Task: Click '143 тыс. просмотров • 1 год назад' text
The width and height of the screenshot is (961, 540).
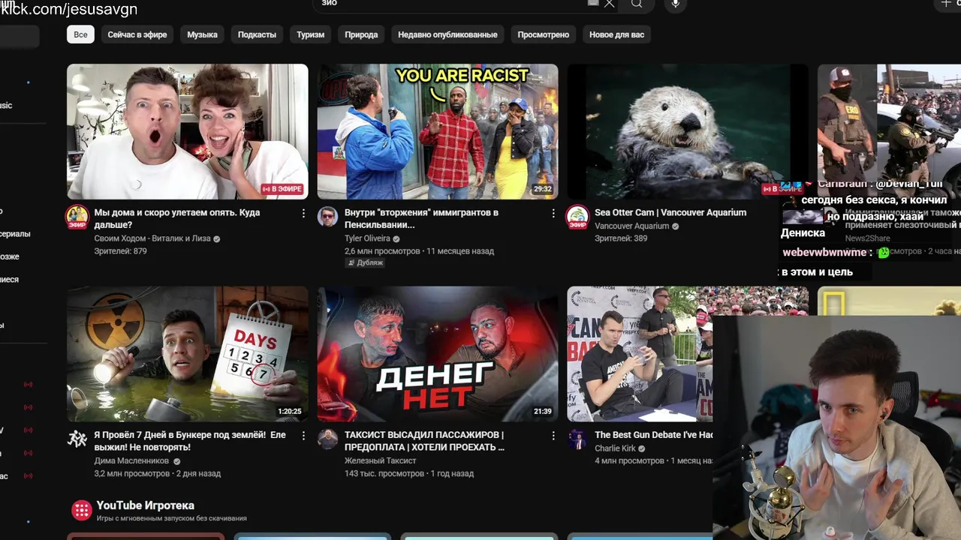Action: tap(409, 473)
